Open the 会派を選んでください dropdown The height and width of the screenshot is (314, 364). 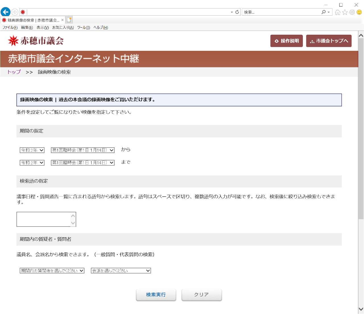tap(121, 271)
